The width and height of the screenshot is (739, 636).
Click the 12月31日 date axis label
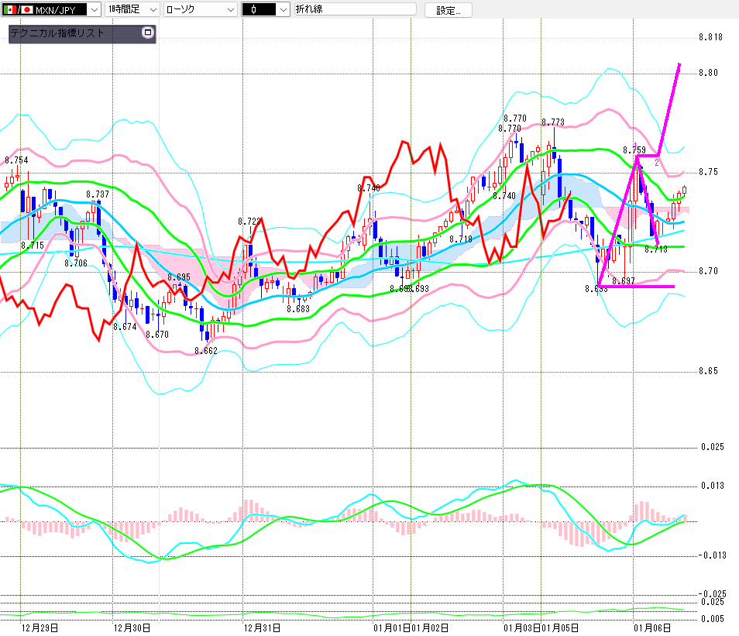point(261,627)
